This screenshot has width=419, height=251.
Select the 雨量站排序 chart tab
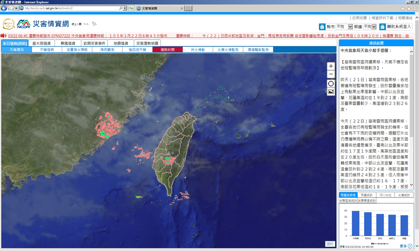coord(348,195)
